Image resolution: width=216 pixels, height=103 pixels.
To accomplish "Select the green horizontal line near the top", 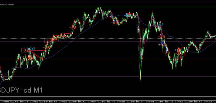I will [x=108, y=7].
